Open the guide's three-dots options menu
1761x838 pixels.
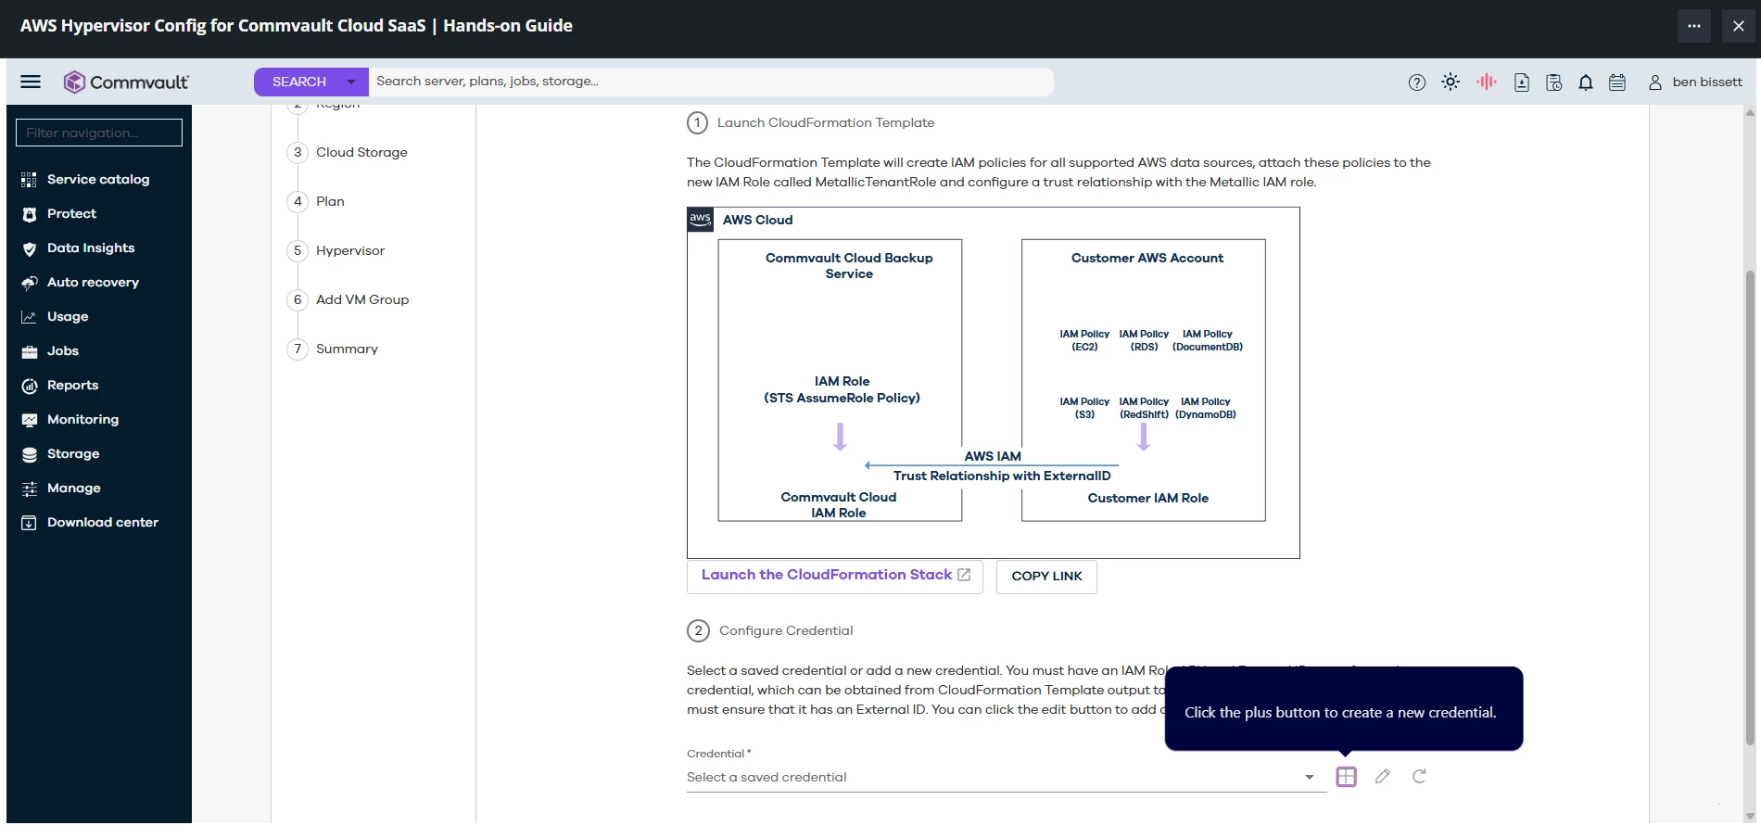(1694, 26)
